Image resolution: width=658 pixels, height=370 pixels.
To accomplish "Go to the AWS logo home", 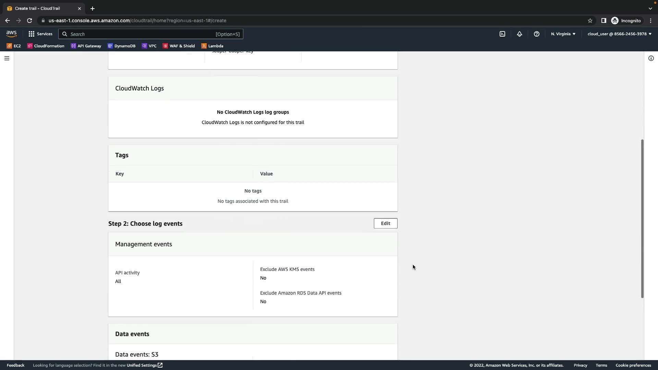I will pyautogui.click(x=11, y=34).
